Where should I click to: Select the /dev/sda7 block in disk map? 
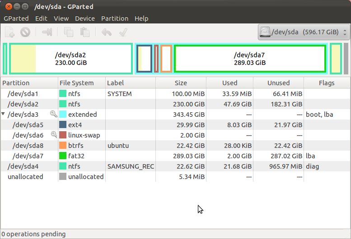click(249, 59)
